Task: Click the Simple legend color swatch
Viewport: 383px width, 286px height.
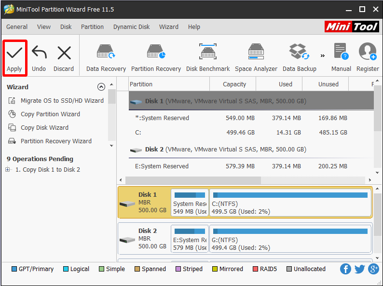Action: coord(101,269)
